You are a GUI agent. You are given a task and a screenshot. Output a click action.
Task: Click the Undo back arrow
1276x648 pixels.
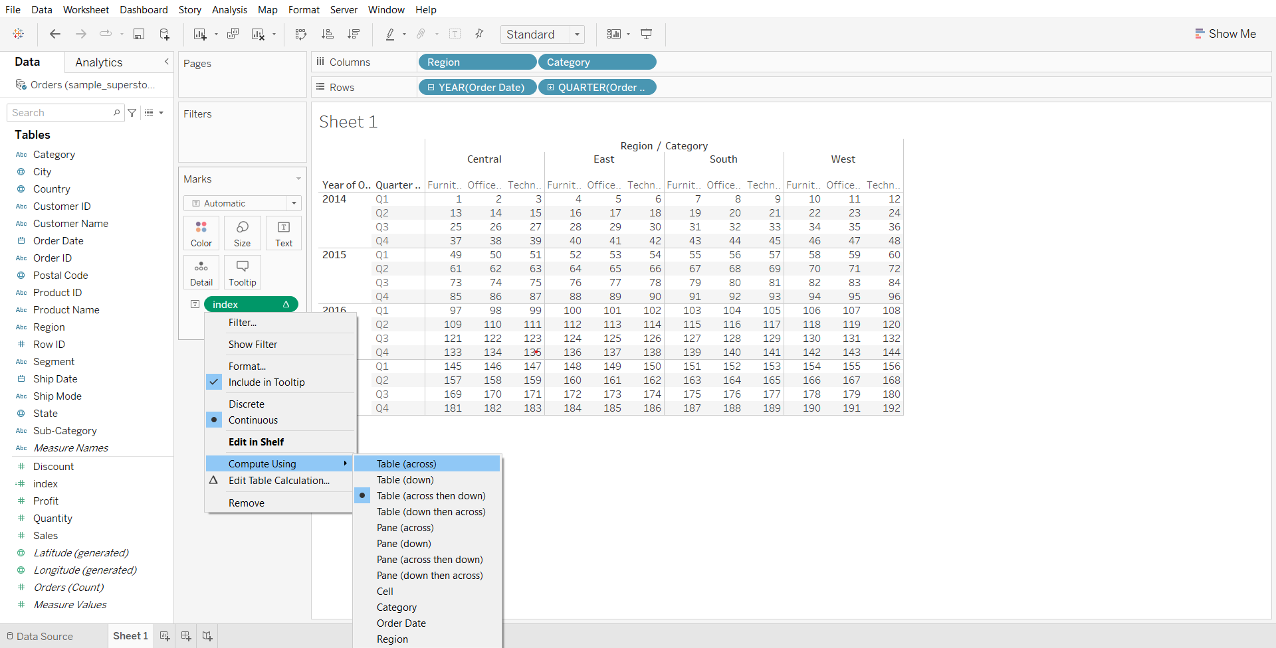(x=55, y=35)
